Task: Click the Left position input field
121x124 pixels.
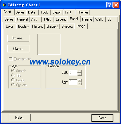Action: tap(73, 73)
